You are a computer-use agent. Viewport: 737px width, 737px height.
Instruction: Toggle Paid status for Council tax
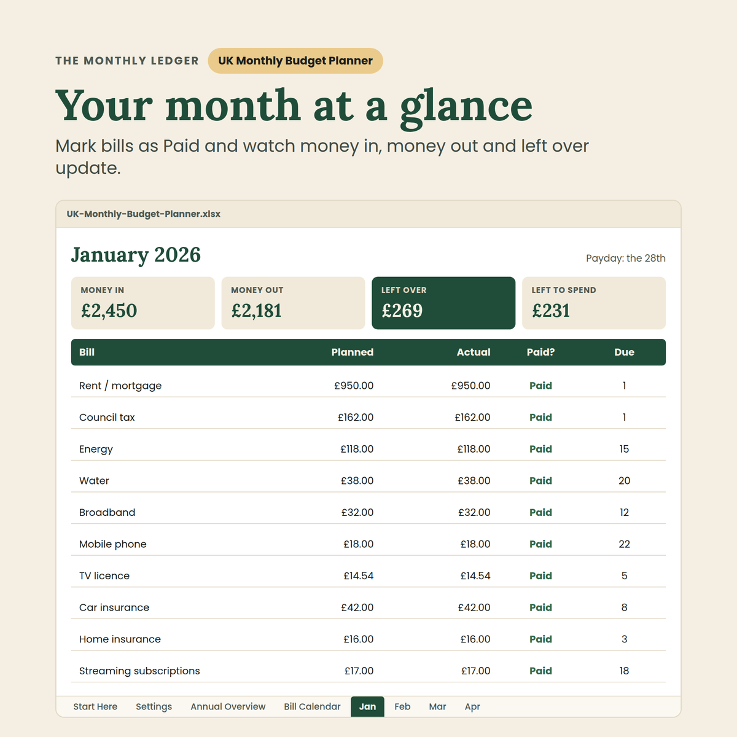[540, 417]
